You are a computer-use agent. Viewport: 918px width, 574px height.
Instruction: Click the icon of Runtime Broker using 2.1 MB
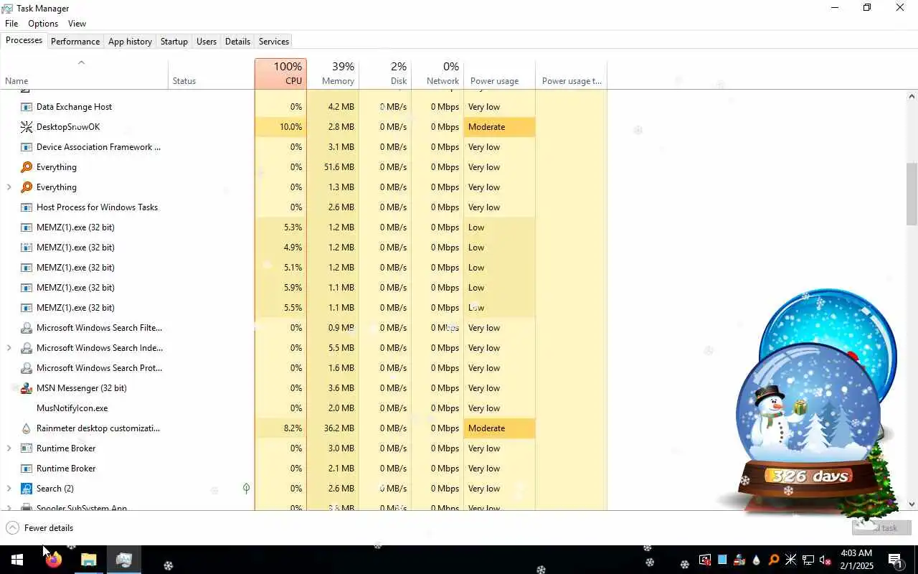coord(27,469)
